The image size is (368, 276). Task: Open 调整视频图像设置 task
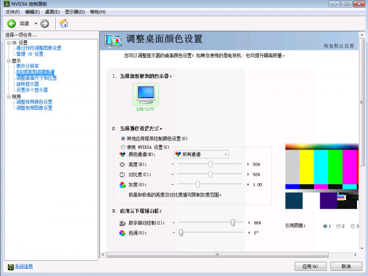click(x=34, y=108)
